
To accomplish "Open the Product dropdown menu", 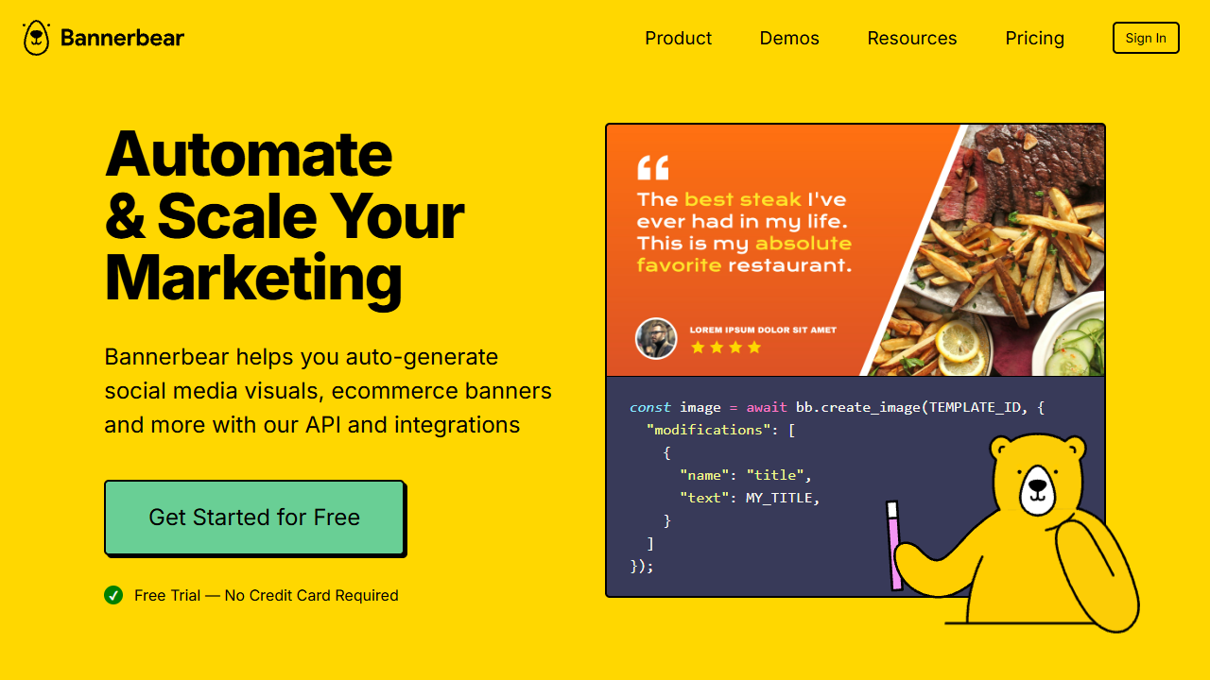I will [678, 38].
